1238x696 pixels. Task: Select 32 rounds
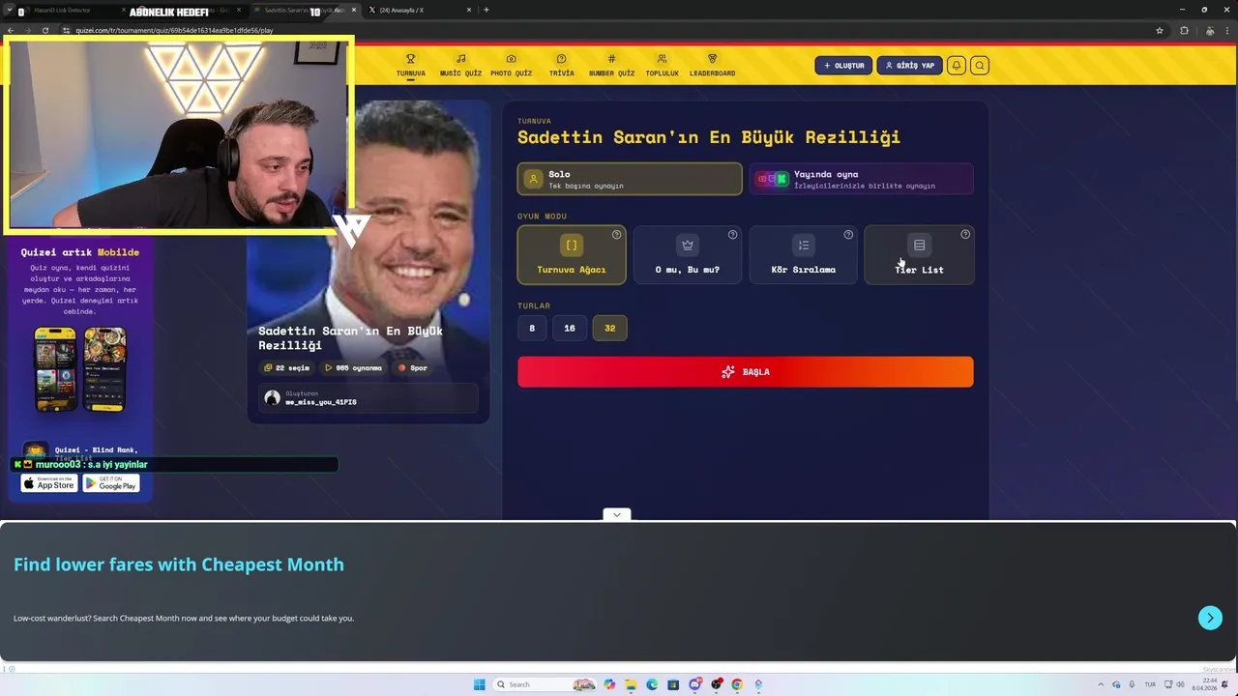(609, 328)
